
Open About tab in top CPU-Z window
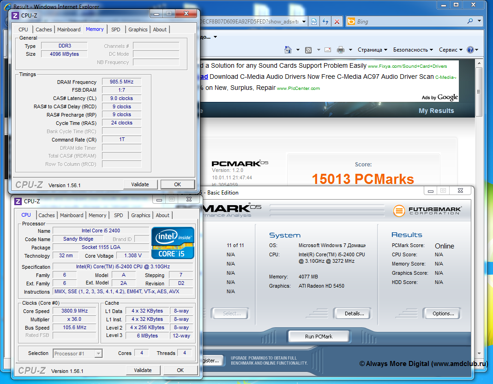coord(160,30)
